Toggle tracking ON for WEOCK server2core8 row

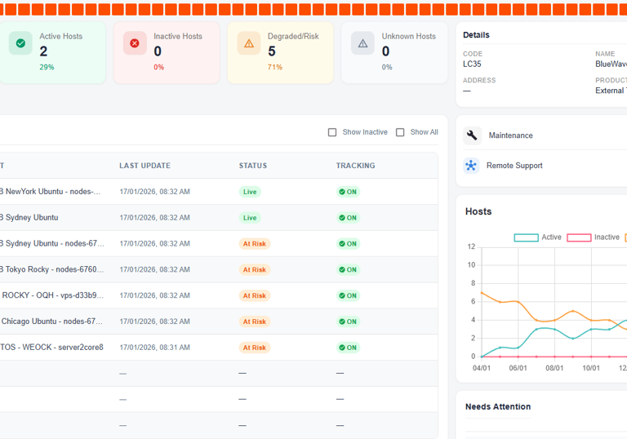[x=348, y=348]
